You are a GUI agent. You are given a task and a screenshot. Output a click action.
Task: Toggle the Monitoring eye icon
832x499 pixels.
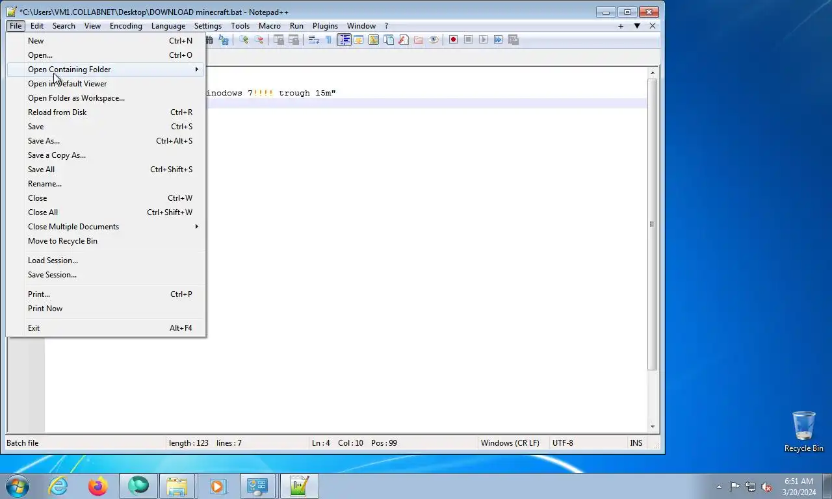pos(434,40)
